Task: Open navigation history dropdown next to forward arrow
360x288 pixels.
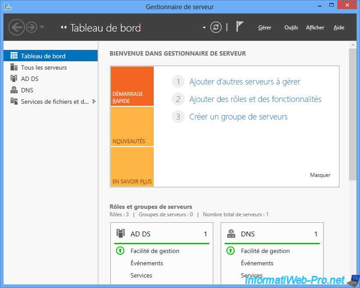Action: (42, 27)
